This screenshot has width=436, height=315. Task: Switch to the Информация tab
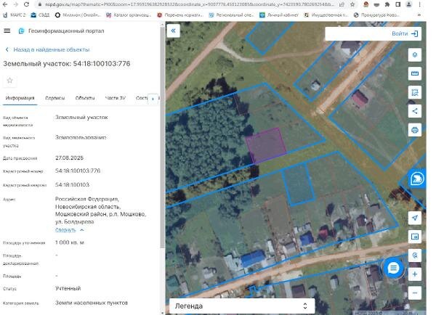[x=20, y=98]
